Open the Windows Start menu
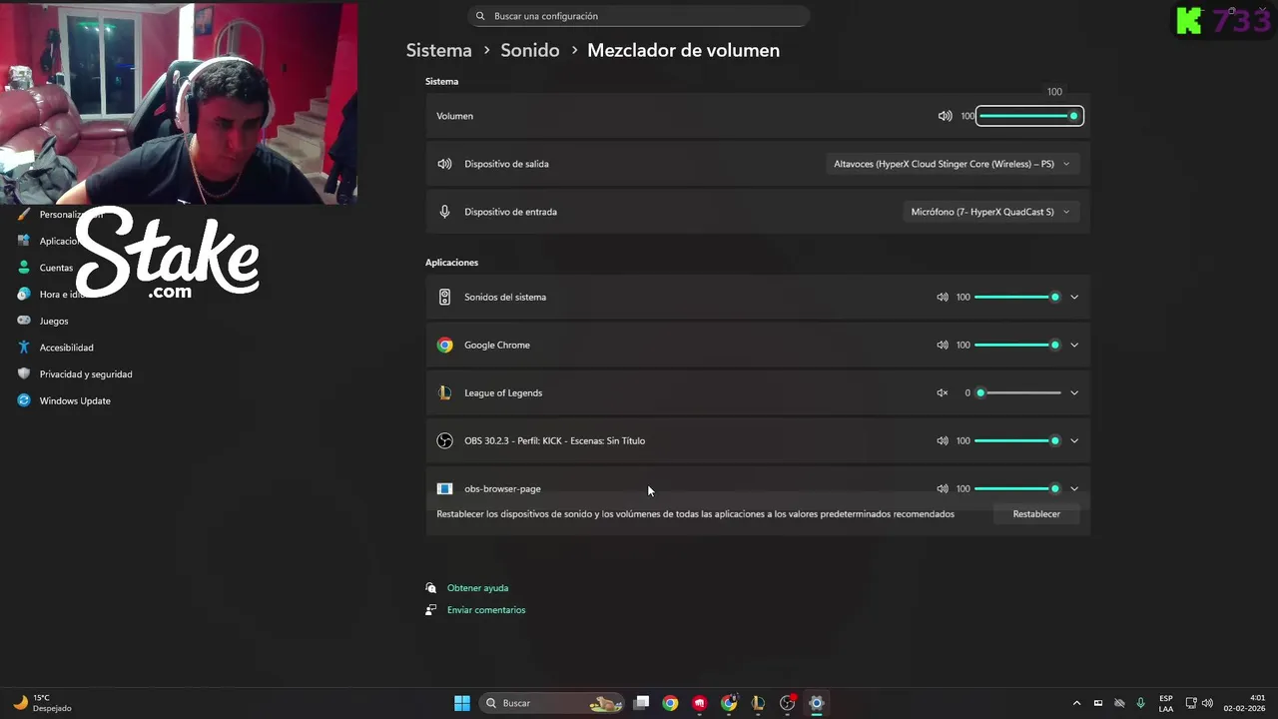The width and height of the screenshot is (1278, 719). pyautogui.click(x=462, y=703)
